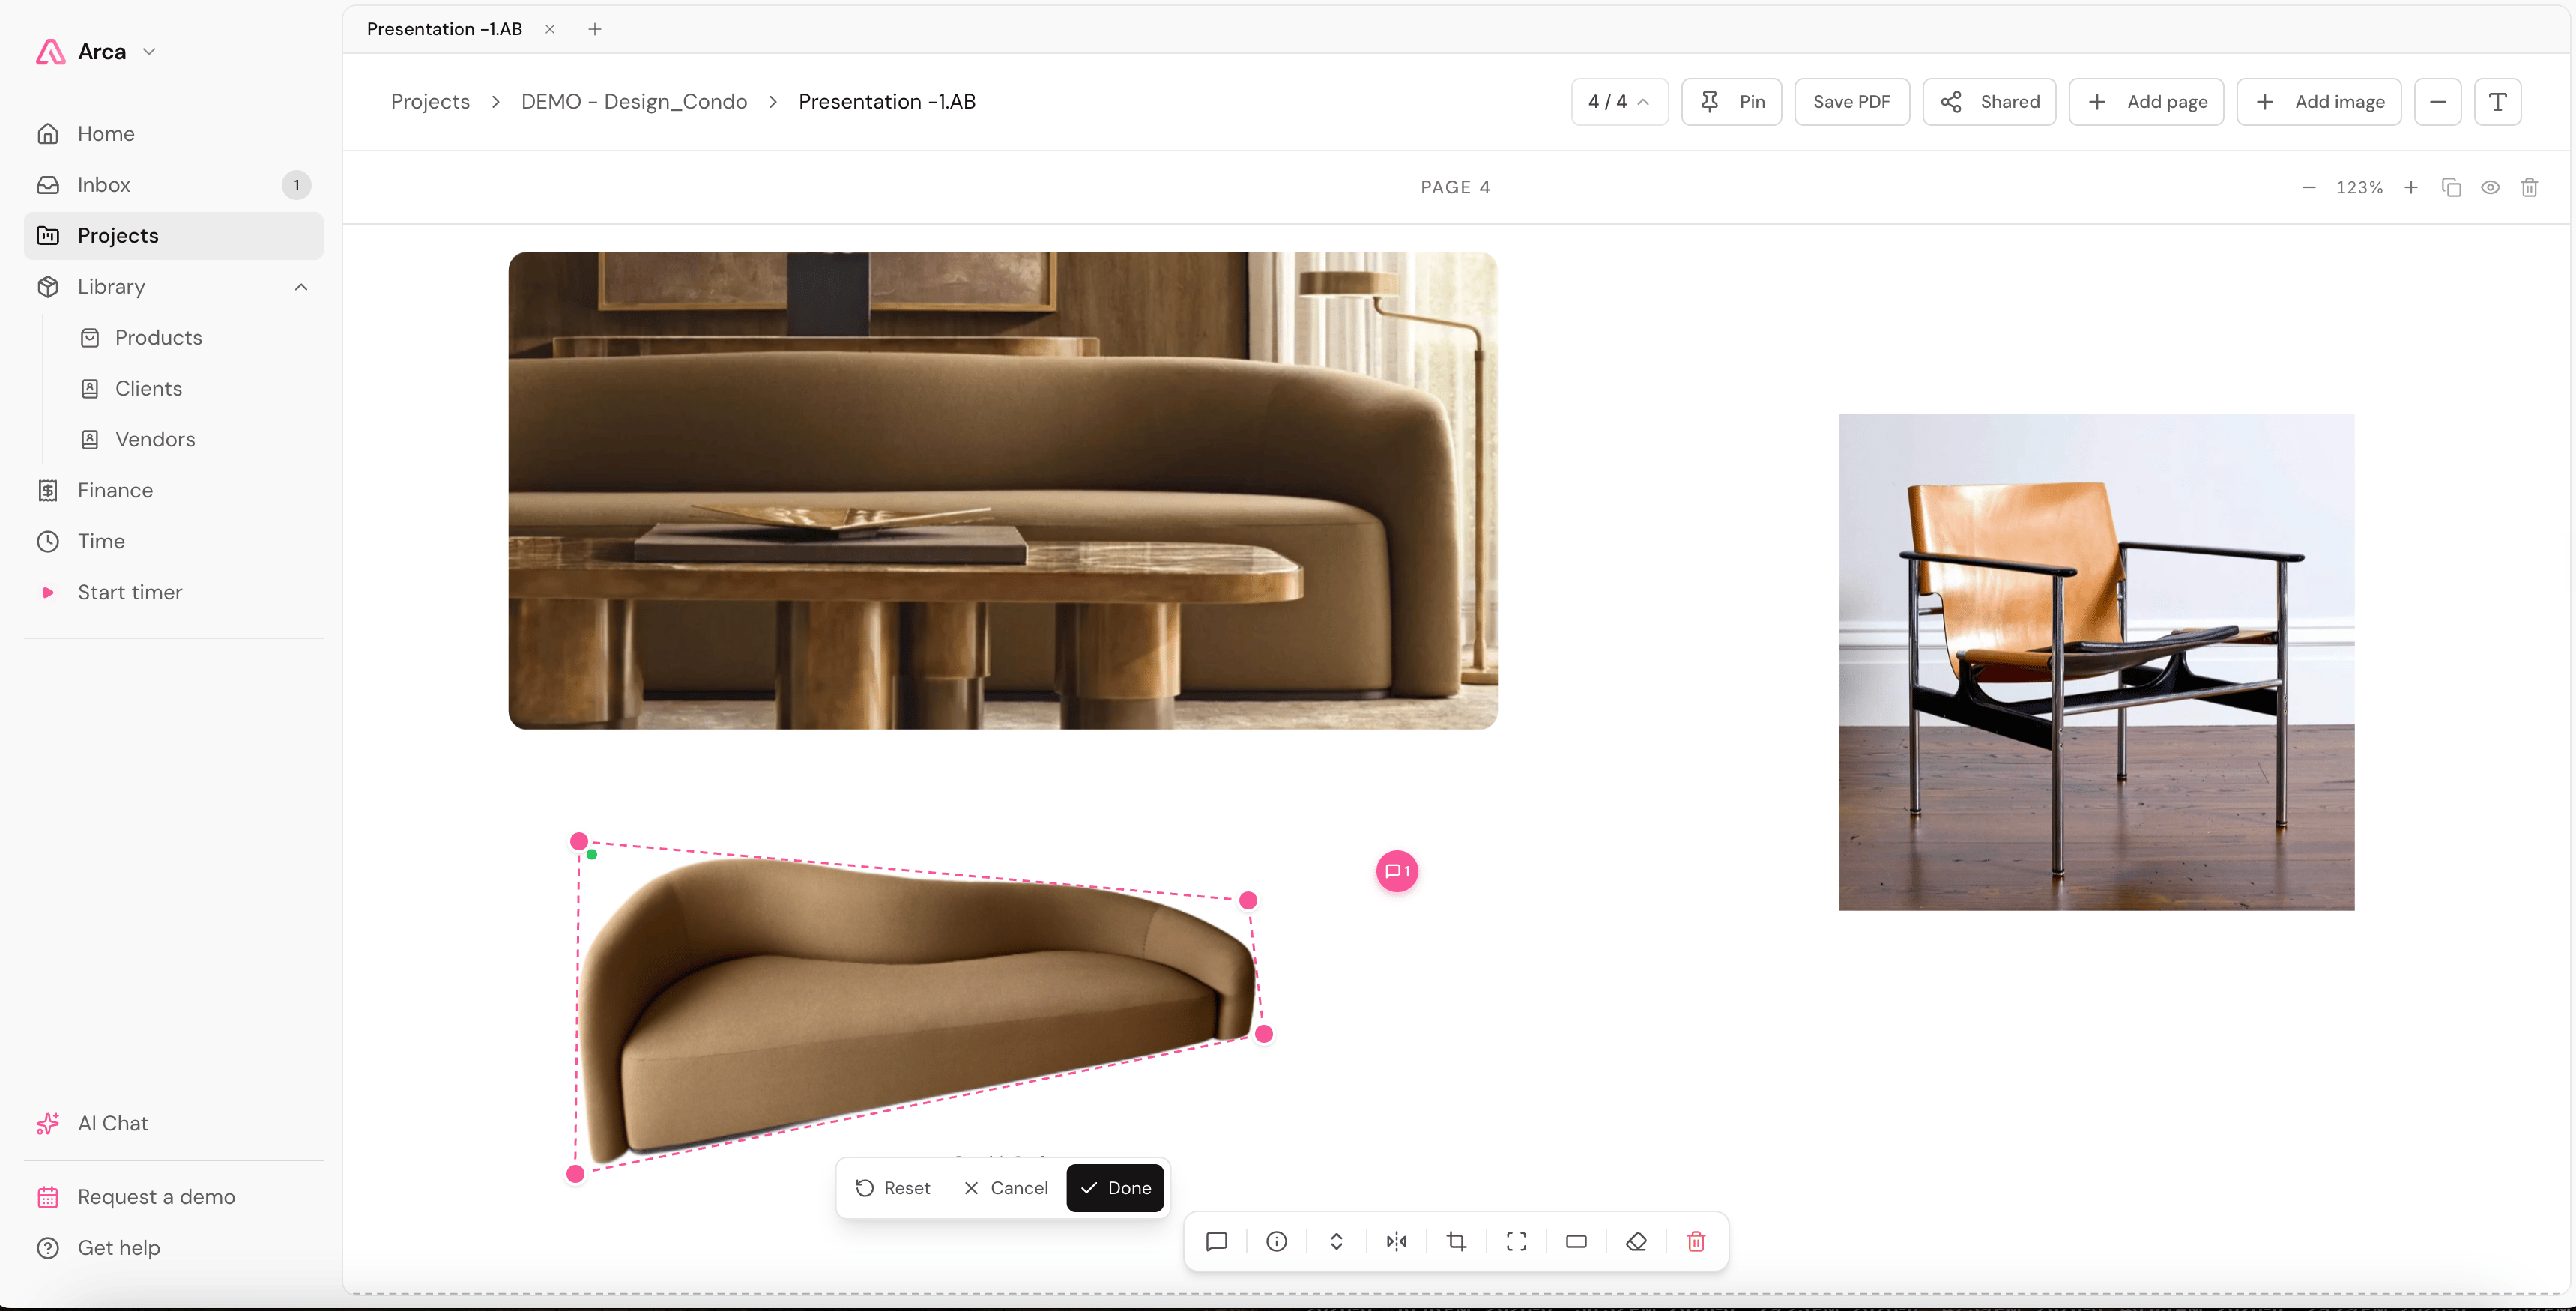Zoom out with the minus next to 123%
This screenshot has width=2576, height=1311.
tap(2309, 187)
